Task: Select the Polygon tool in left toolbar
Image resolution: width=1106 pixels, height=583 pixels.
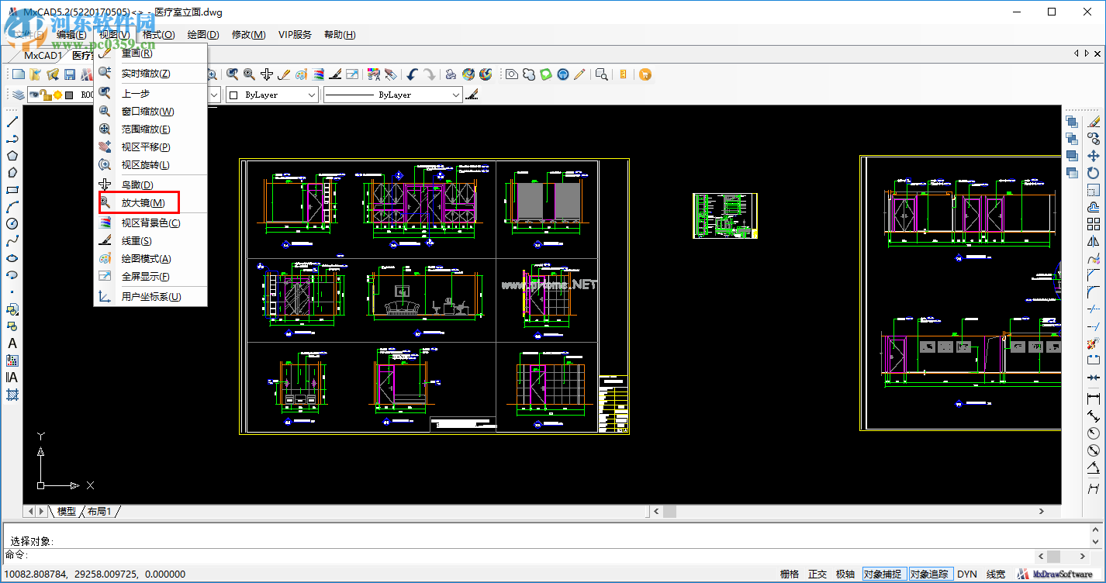Action: click(12, 155)
